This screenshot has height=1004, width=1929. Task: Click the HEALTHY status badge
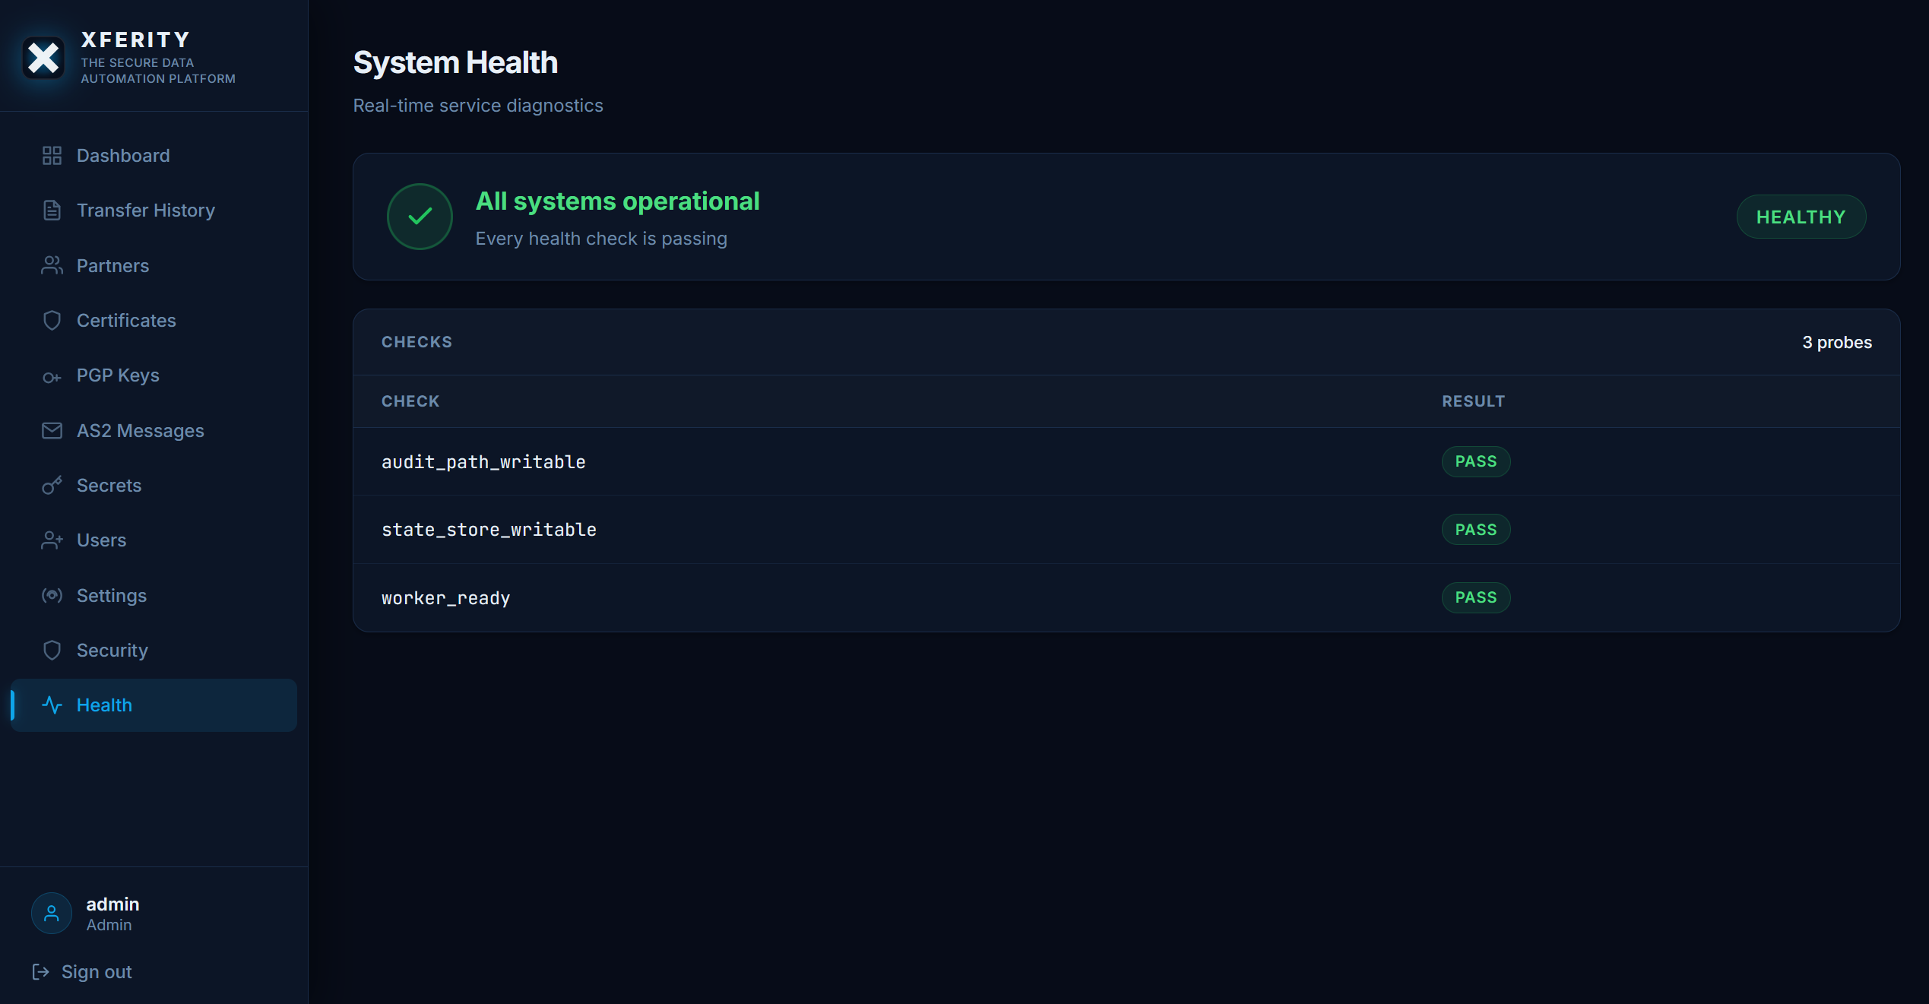(1801, 217)
